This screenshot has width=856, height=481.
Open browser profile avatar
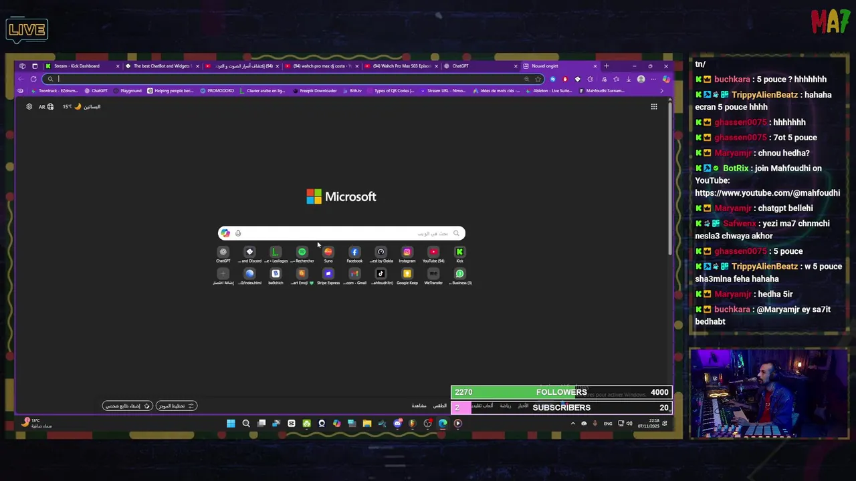point(641,79)
